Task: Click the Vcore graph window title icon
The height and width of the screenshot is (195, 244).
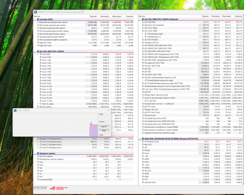Action: point(15,111)
